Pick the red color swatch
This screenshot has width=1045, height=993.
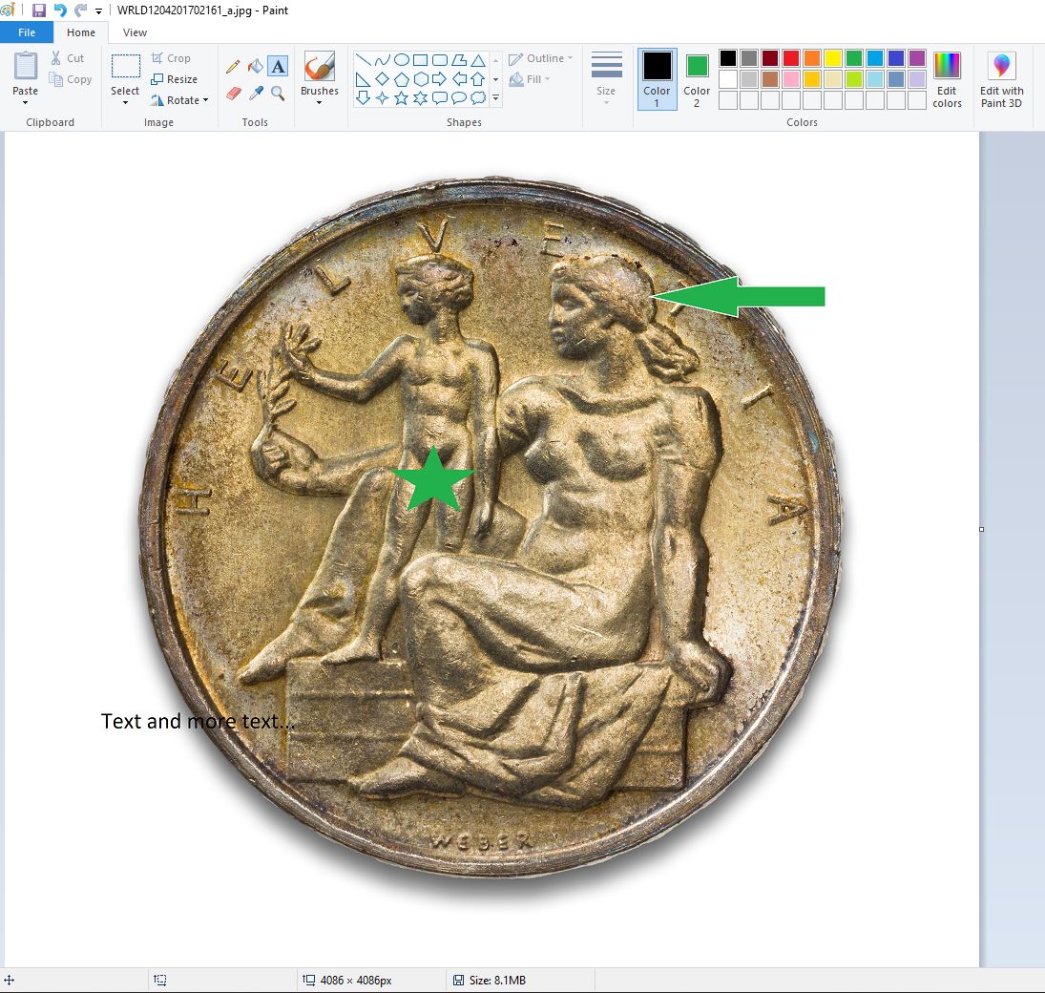point(791,58)
